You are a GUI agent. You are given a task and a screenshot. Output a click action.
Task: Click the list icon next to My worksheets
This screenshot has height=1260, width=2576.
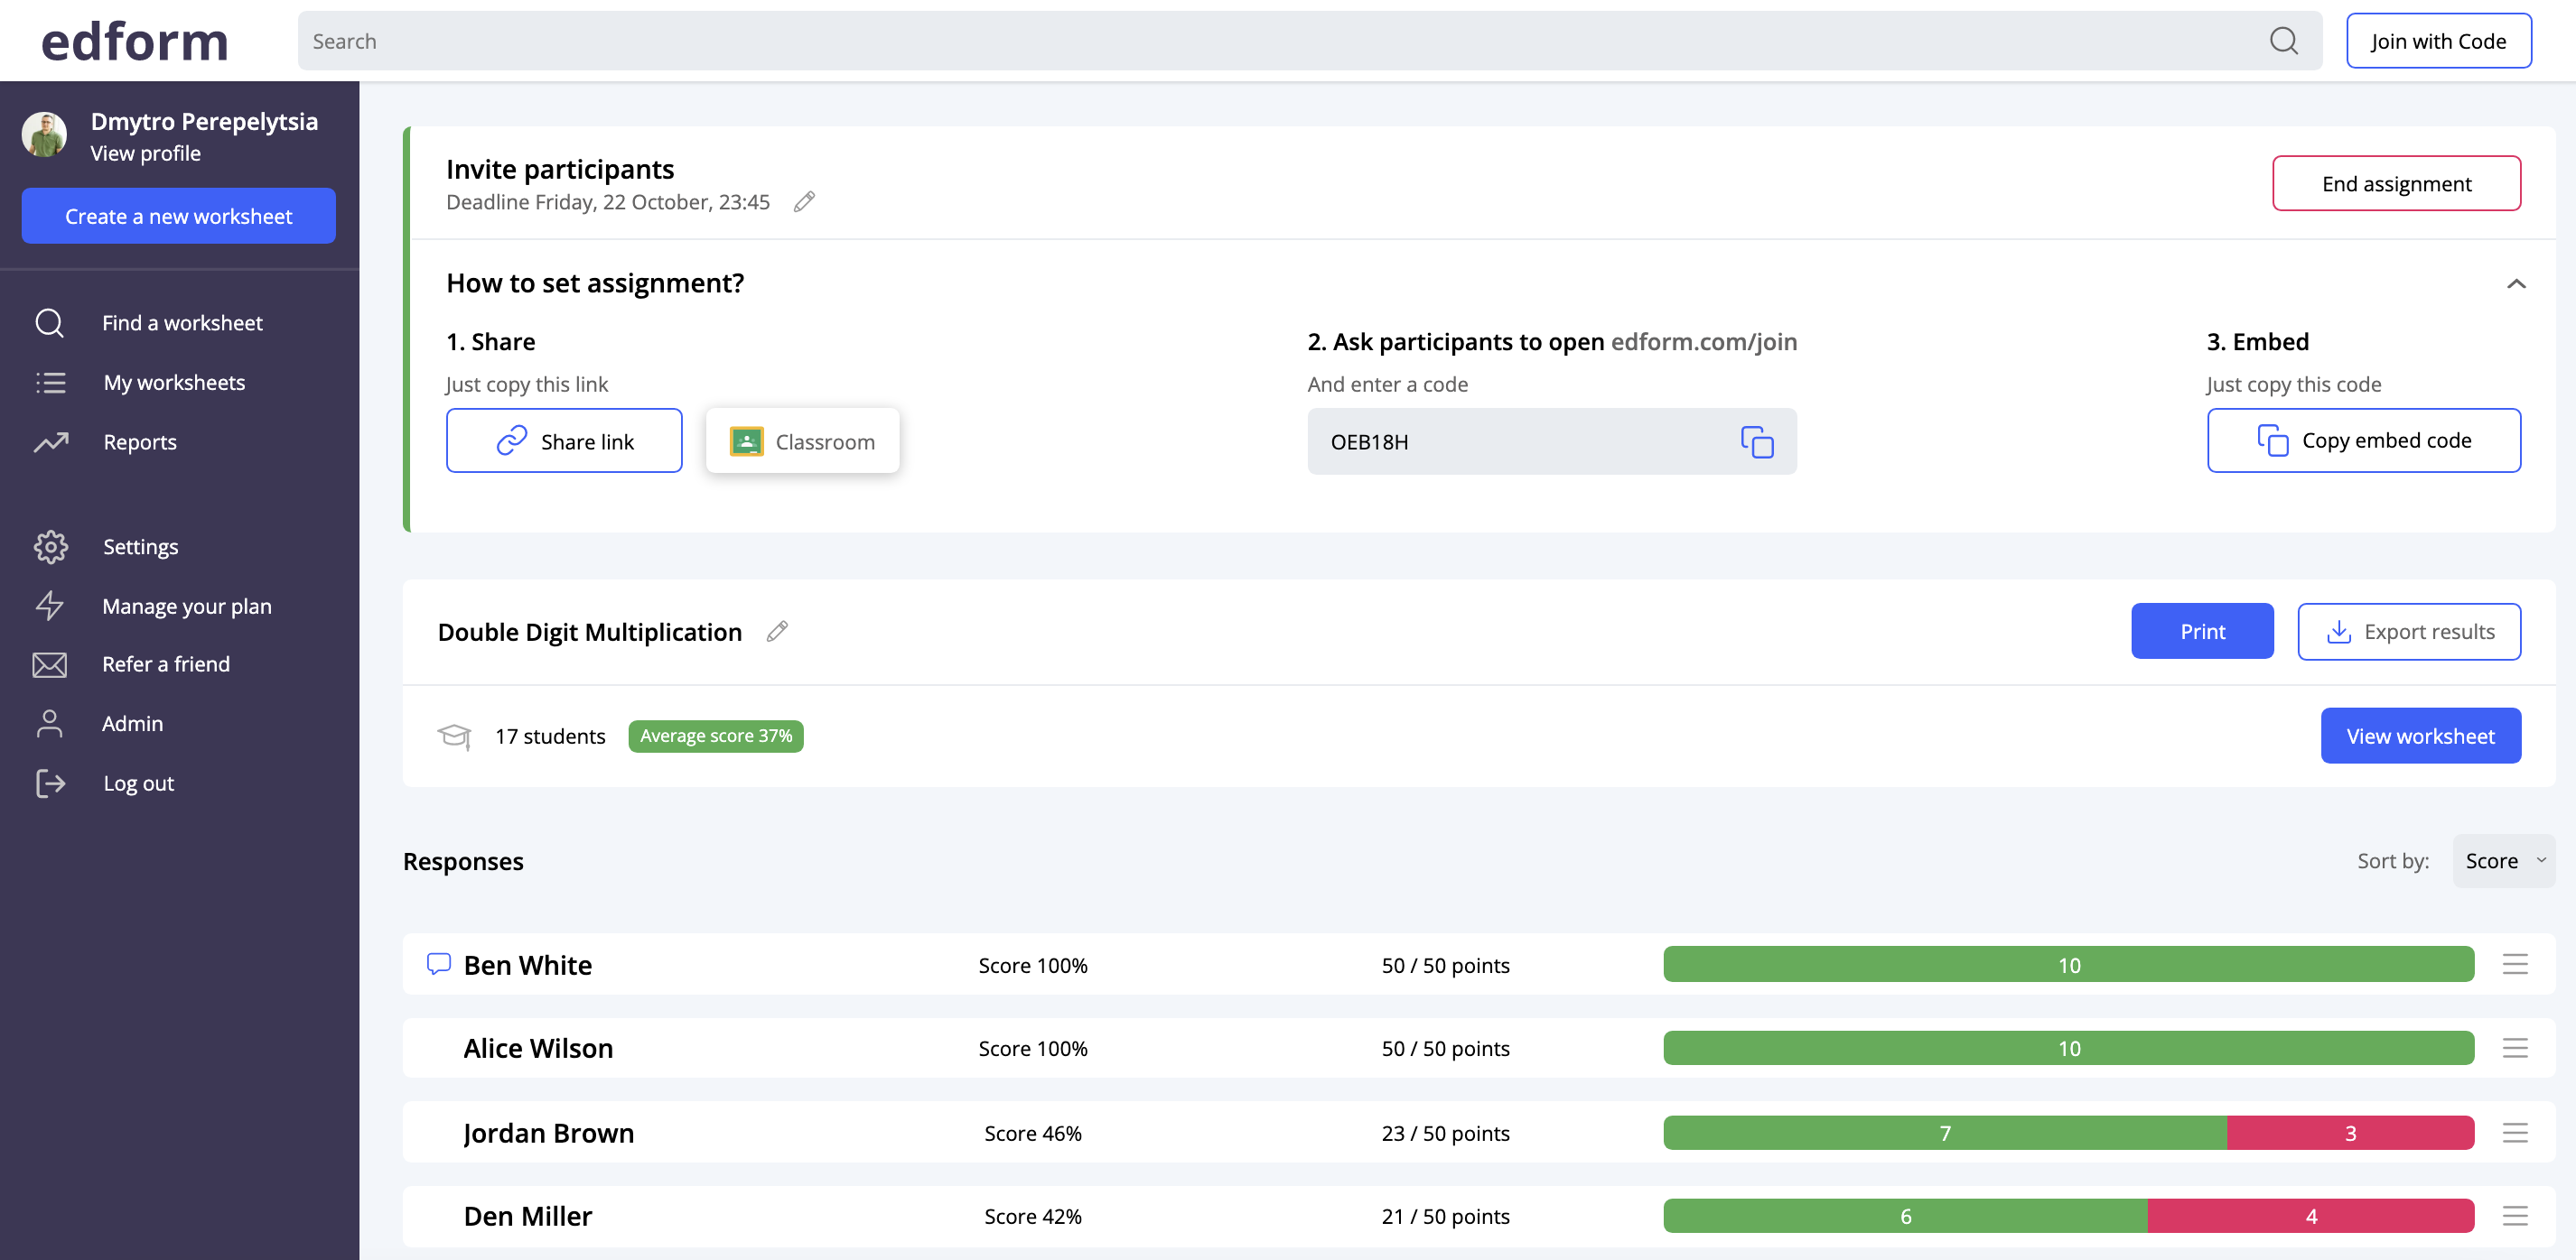pyautogui.click(x=50, y=383)
